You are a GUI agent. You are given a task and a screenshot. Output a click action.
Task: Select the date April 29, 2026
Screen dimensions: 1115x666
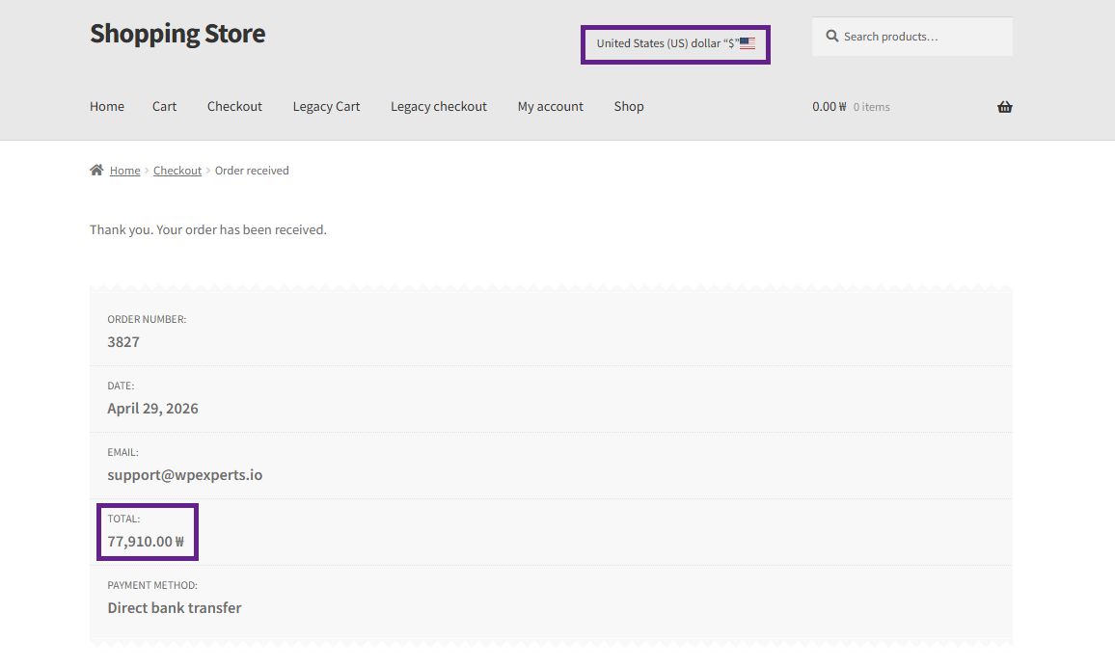153,408
